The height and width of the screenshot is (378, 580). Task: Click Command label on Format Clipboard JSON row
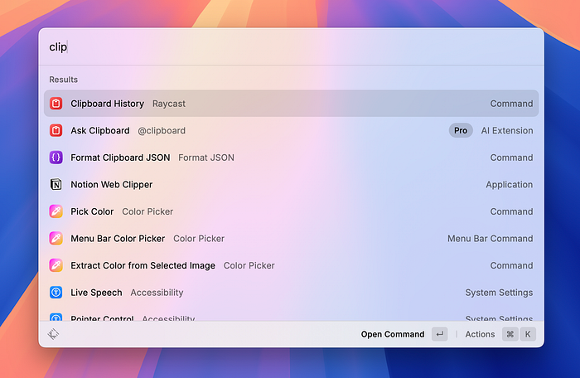click(511, 157)
